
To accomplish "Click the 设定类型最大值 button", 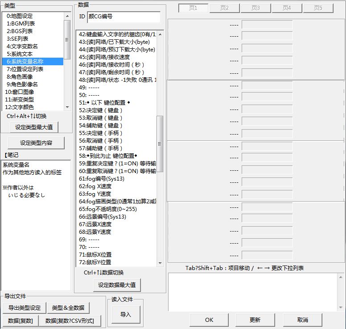I will click(34, 127).
